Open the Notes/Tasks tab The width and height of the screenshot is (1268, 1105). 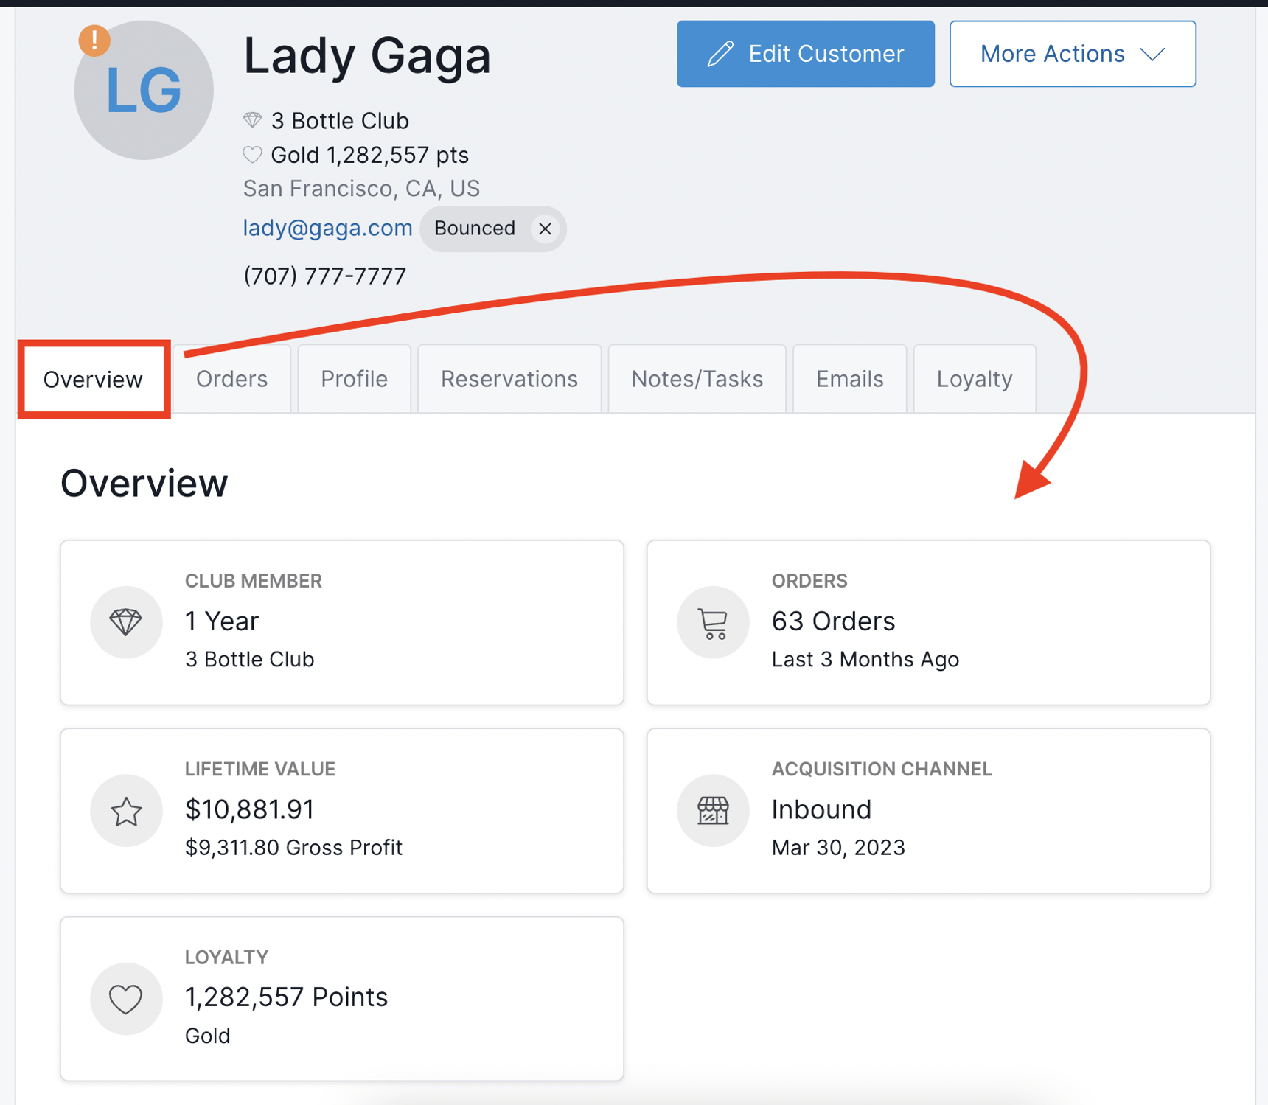696,379
